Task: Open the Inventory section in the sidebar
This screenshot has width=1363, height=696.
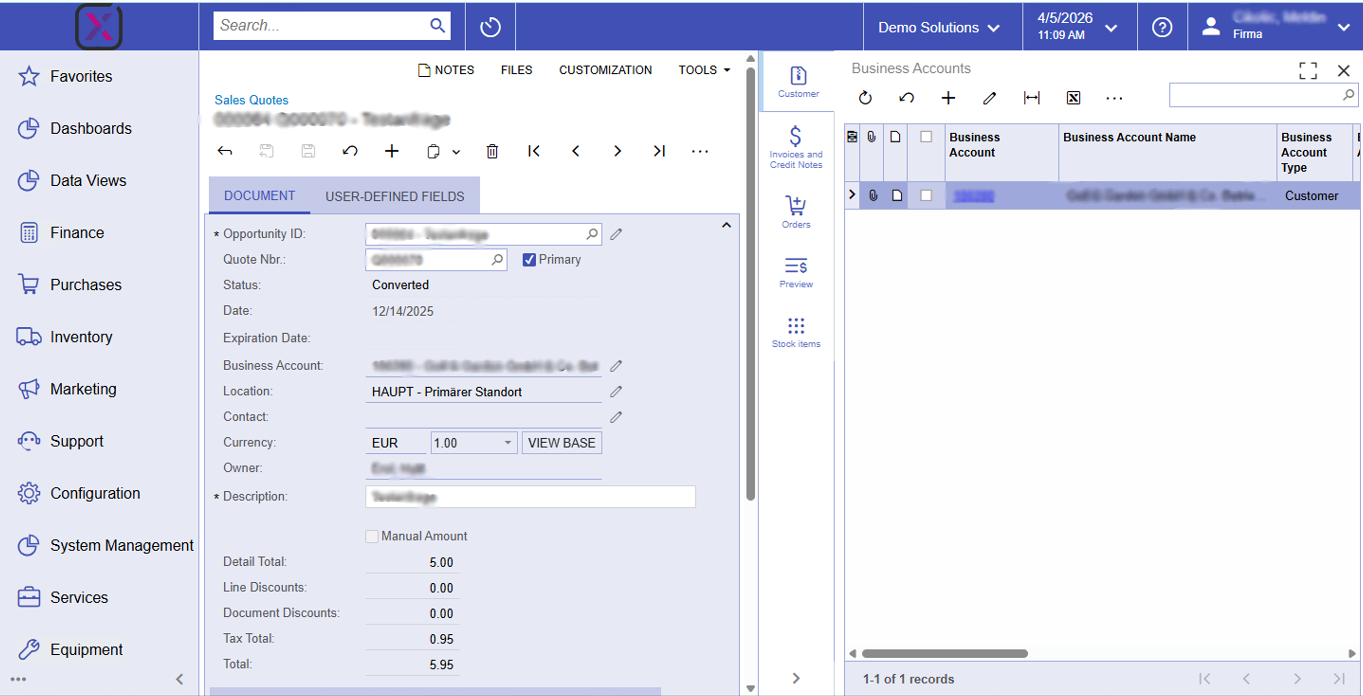Action: click(81, 336)
